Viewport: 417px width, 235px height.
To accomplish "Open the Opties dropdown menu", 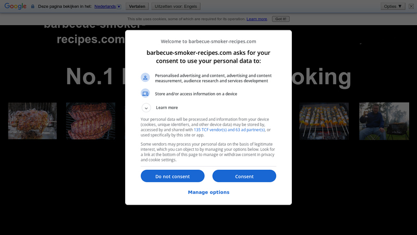I will 393,6.
